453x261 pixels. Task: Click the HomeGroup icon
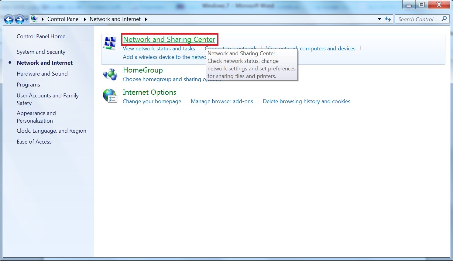[x=110, y=74]
